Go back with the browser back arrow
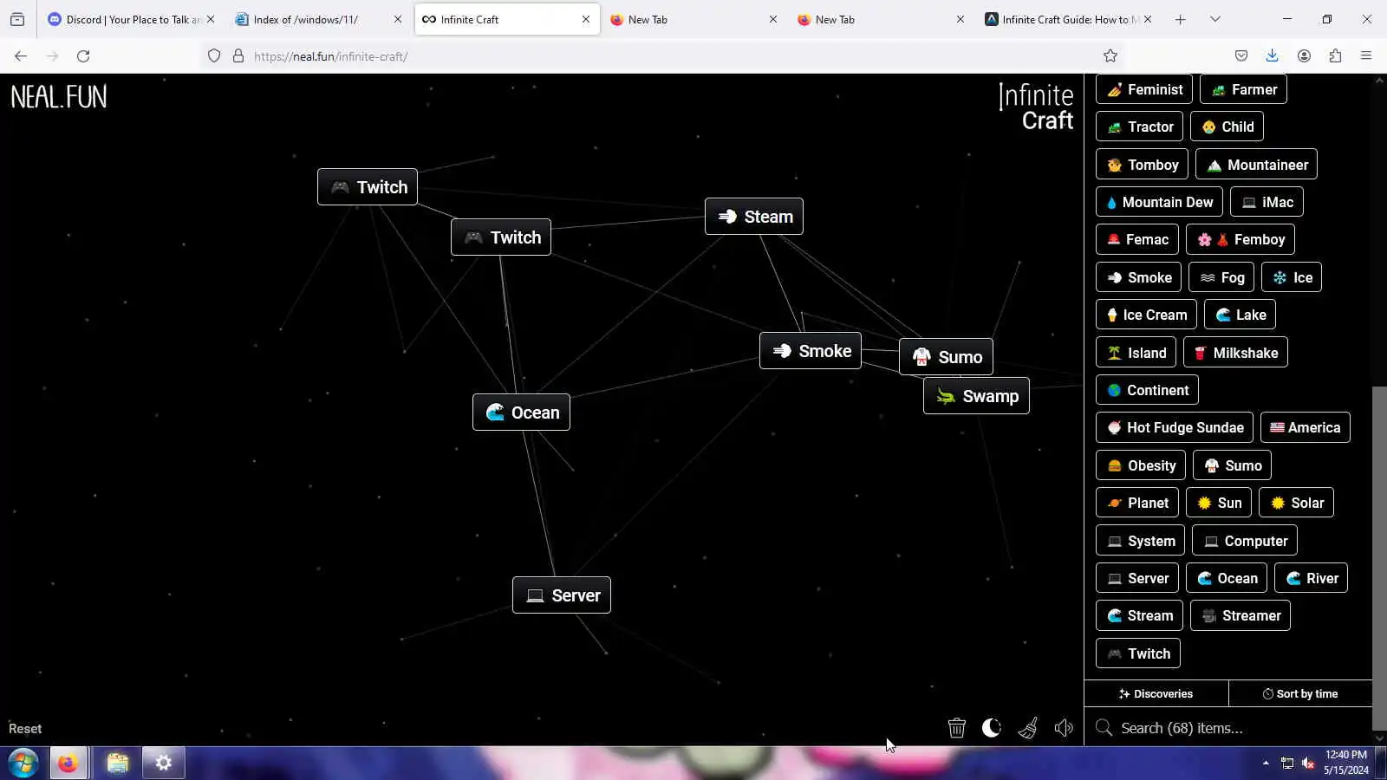Viewport: 1387px width, 780px height. pyautogui.click(x=21, y=56)
